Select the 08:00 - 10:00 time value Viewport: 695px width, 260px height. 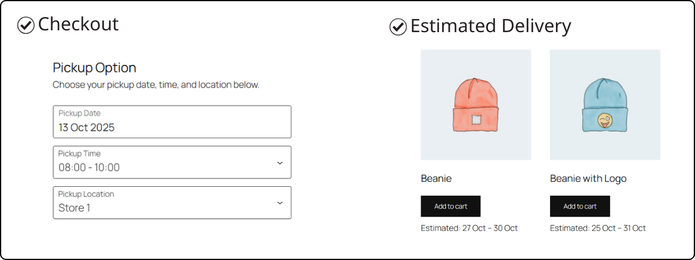(x=89, y=168)
